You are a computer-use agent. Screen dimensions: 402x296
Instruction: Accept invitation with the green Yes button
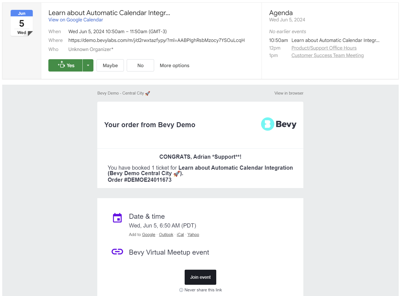[x=65, y=66]
